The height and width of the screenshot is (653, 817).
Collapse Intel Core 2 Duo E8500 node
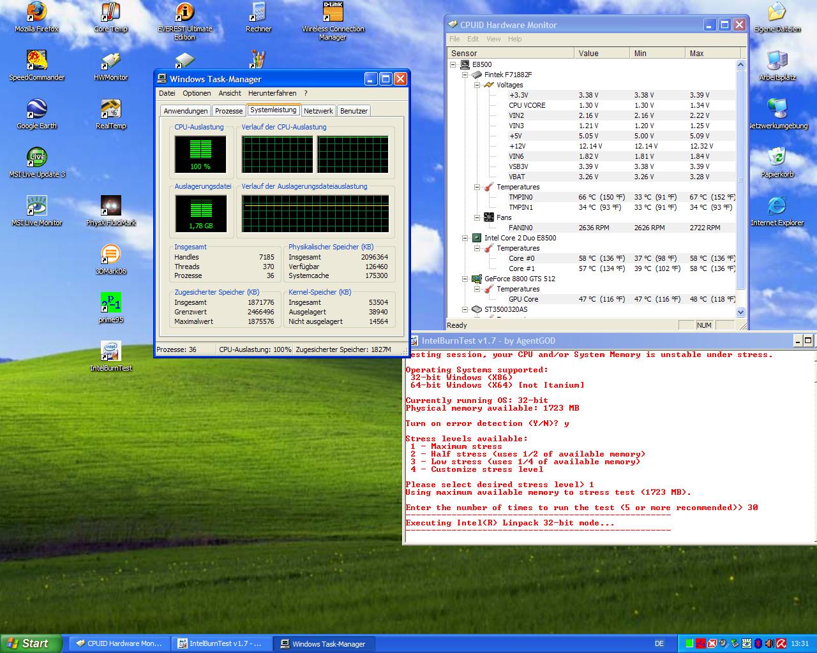(465, 238)
